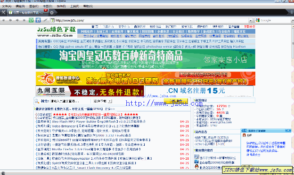
Task: Open the 系统工具 category link
Action: point(102,31)
